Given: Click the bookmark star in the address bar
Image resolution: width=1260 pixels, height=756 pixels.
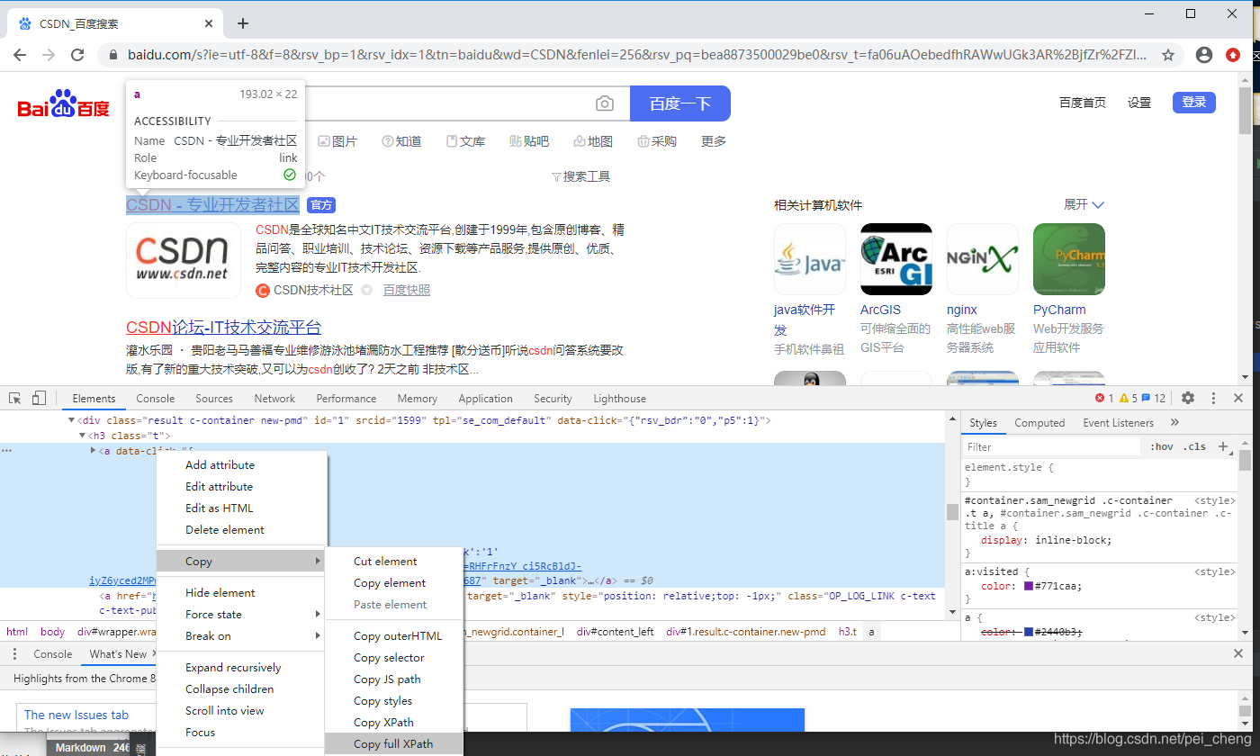Looking at the screenshot, I should click(1168, 54).
